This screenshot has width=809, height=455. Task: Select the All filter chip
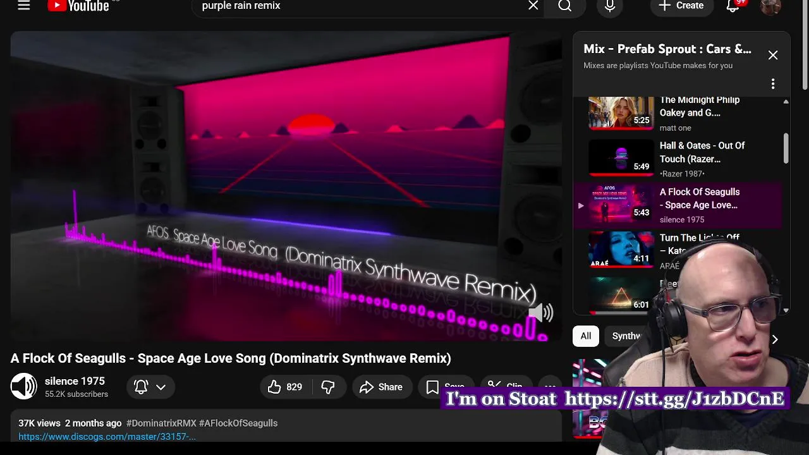coord(586,336)
